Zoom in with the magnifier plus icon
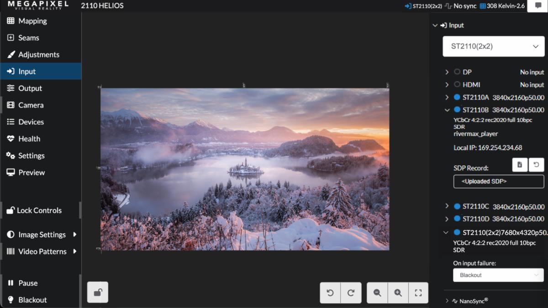Image resolution: width=548 pixels, height=308 pixels. coord(398,293)
